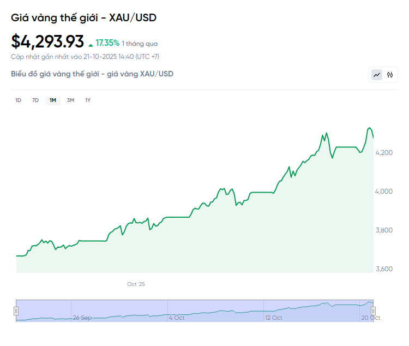Click right handle of range navigator
409x346 pixels.
tap(374, 311)
